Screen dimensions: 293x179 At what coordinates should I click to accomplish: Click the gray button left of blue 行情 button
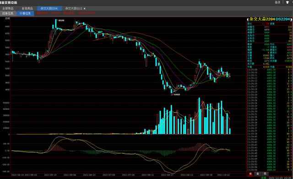click(x=8, y=13)
